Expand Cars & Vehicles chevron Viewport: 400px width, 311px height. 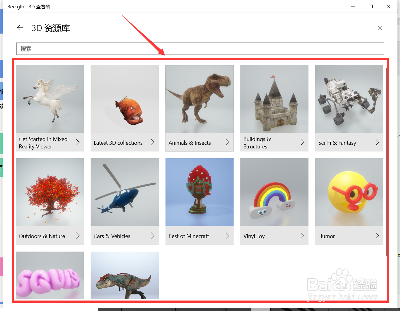pyautogui.click(x=153, y=236)
